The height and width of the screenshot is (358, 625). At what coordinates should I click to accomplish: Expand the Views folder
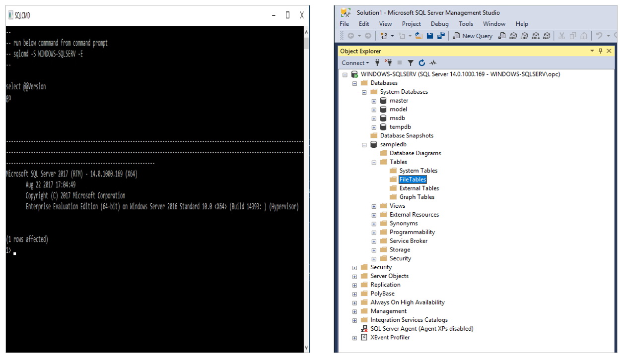coord(374,206)
